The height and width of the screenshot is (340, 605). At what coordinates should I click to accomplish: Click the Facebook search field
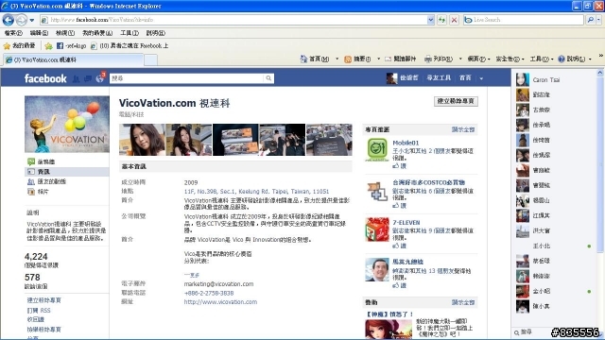pos(186,78)
